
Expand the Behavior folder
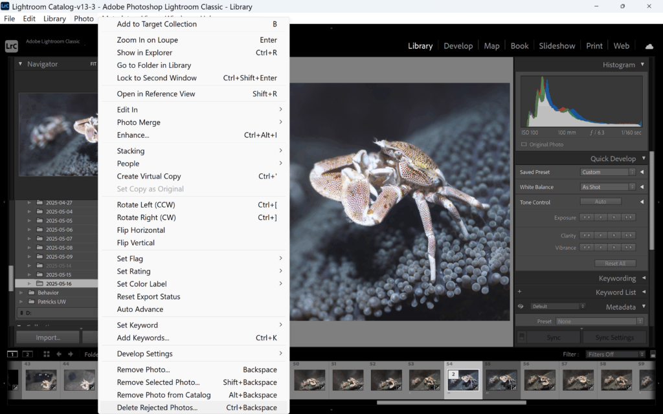click(x=21, y=292)
